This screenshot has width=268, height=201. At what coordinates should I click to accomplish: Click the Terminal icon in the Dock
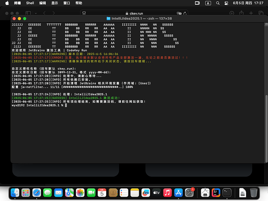coord(227,193)
